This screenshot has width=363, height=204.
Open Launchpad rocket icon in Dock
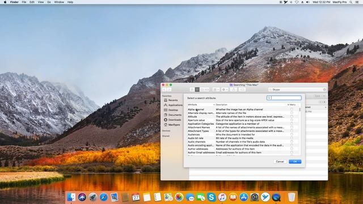pyautogui.click(x=93, y=197)
